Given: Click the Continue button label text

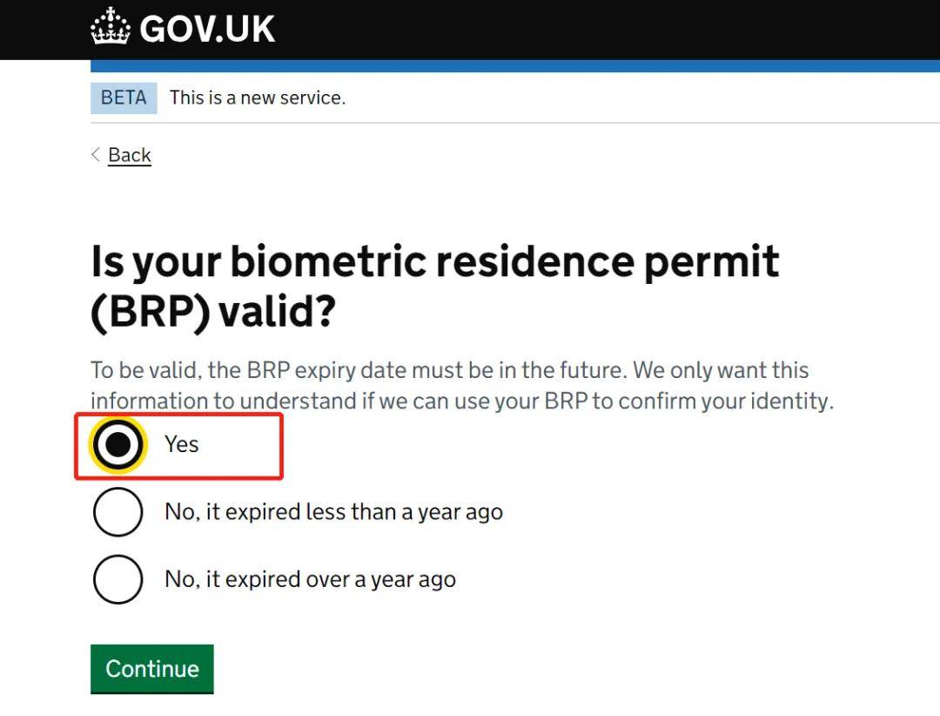Looking at the screenshot, I should 151,668.
